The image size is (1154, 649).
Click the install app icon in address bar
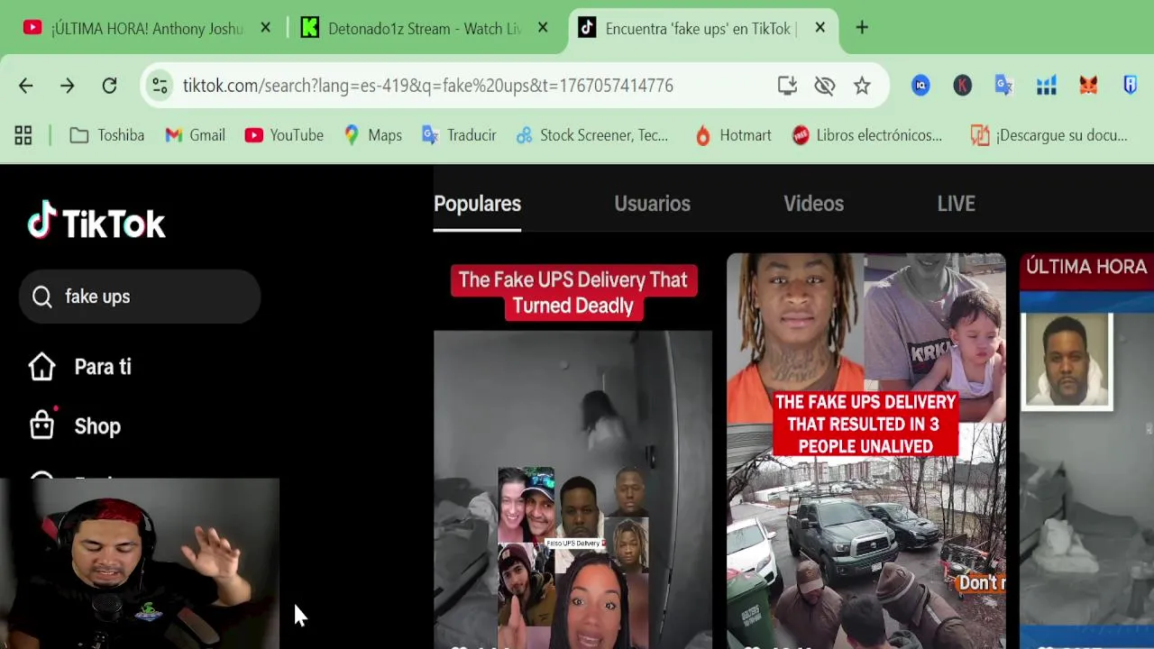click(787, 86)
